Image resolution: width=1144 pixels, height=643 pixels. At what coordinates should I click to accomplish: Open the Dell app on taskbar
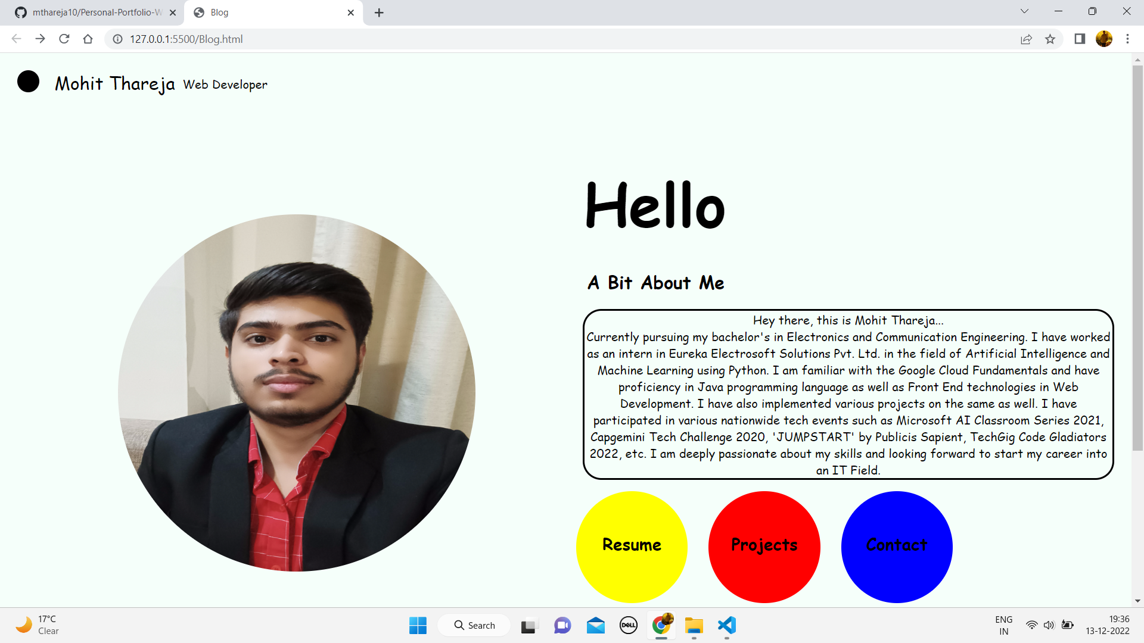(x=629, y=626)
